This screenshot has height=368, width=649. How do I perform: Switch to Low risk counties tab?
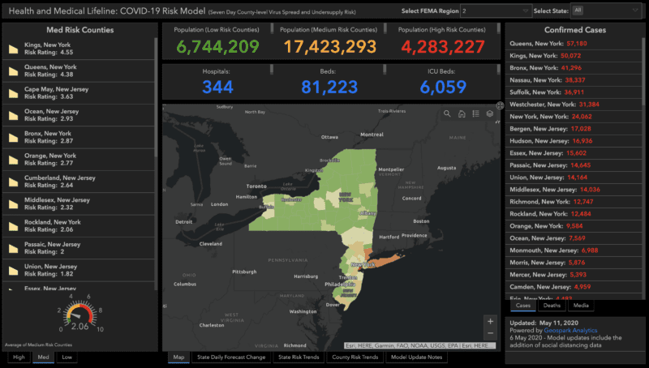[67, 357]
